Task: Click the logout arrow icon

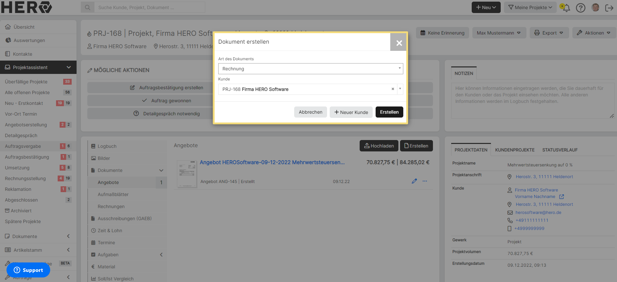Action: [609, 8]
